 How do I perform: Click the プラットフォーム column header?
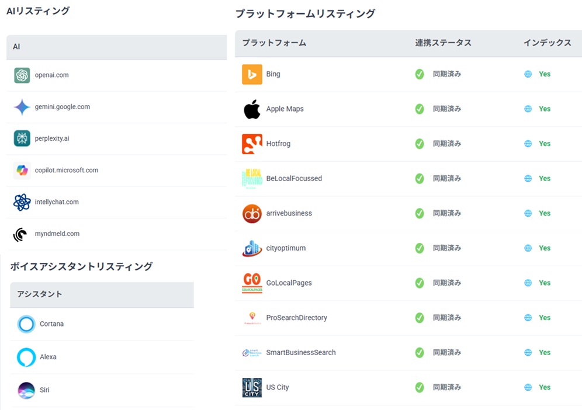point(274,43)
